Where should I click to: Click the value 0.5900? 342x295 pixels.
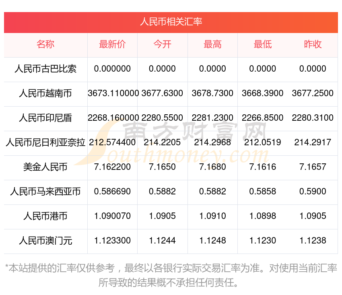pyautogui.click(x=313, y=192)
